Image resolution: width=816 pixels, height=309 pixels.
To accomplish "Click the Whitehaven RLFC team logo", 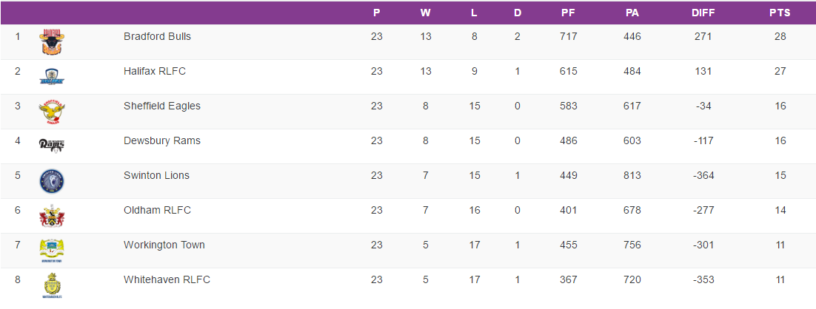I will tap(52, 285).
